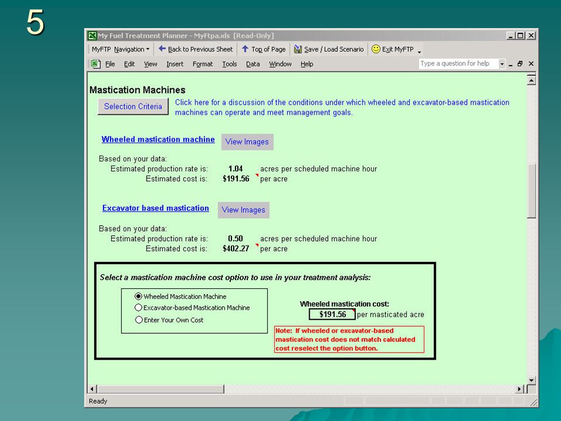Screen dimensions: 561x421
Task: Open the View menu
Action: click(x=151, y=64)
